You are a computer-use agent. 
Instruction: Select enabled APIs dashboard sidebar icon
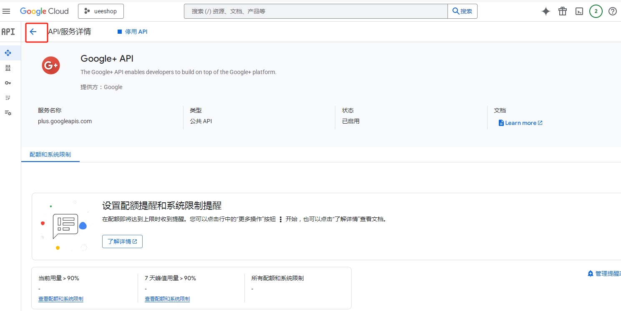(x=8, y=53)
